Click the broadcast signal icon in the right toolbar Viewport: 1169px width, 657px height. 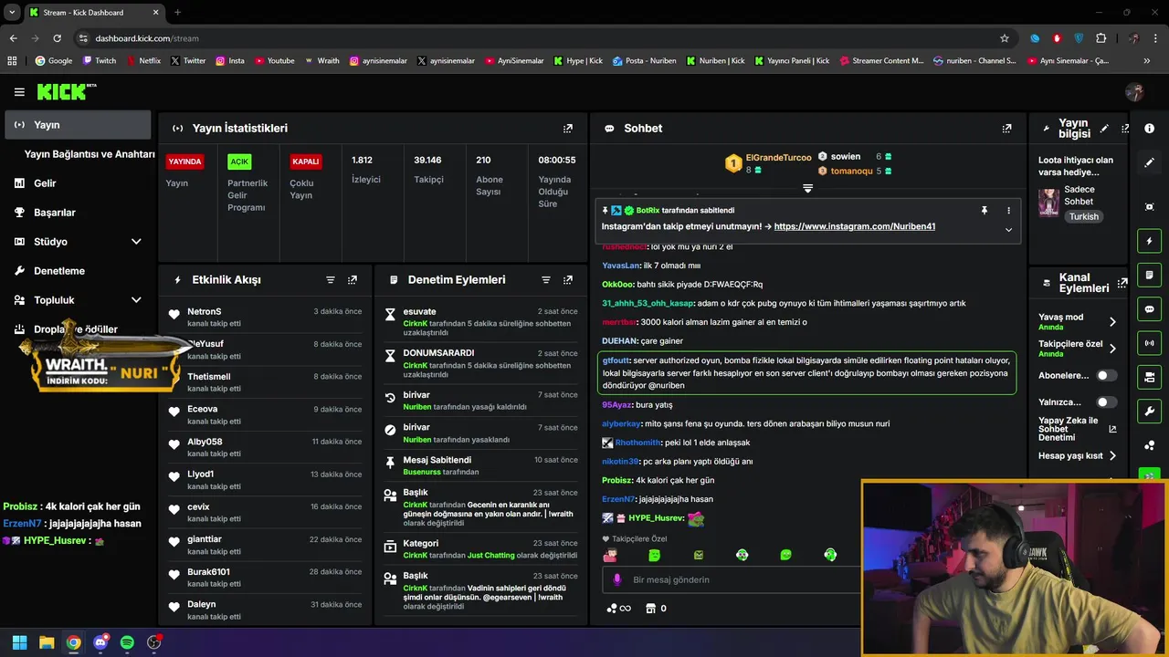point(1150,343)
